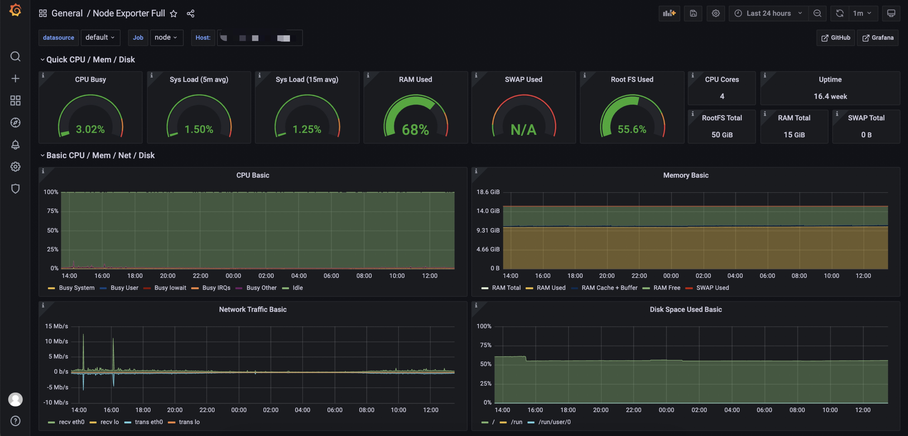The image size is (908, 436).
Task: Open the datasource default dropdown
Action: [100, 37]
